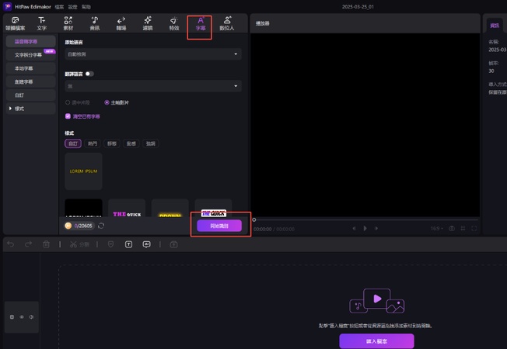The height and width of the screenshot is (349, 507).
Task: Enter fullscreen preview
Action: pos(474,228)
